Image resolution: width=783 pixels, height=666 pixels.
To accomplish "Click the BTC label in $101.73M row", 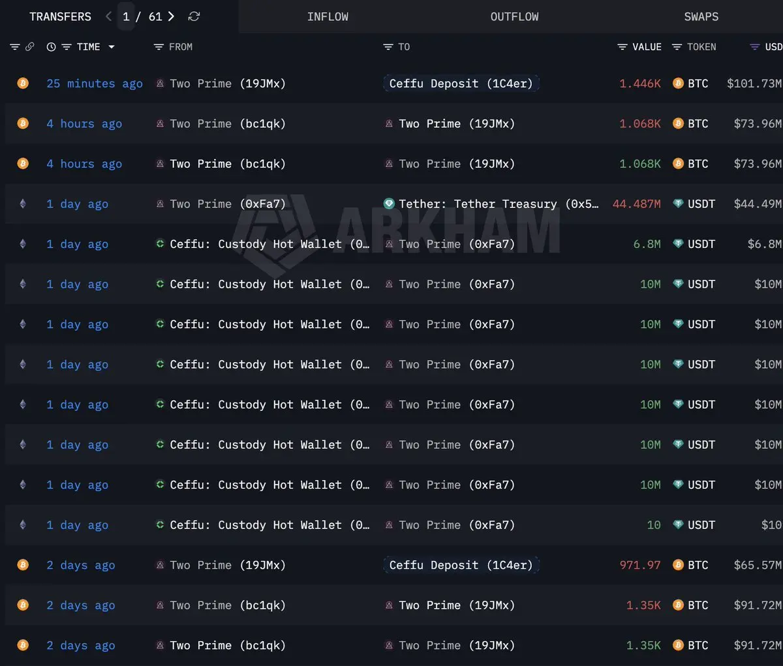I will 698,83.
